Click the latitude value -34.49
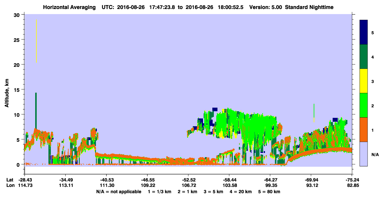391x200 pixels. (x=65, y=180)
